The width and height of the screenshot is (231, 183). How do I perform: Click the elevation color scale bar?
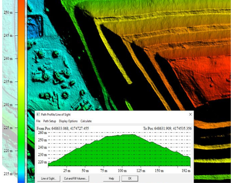click(x=21, y=91)
